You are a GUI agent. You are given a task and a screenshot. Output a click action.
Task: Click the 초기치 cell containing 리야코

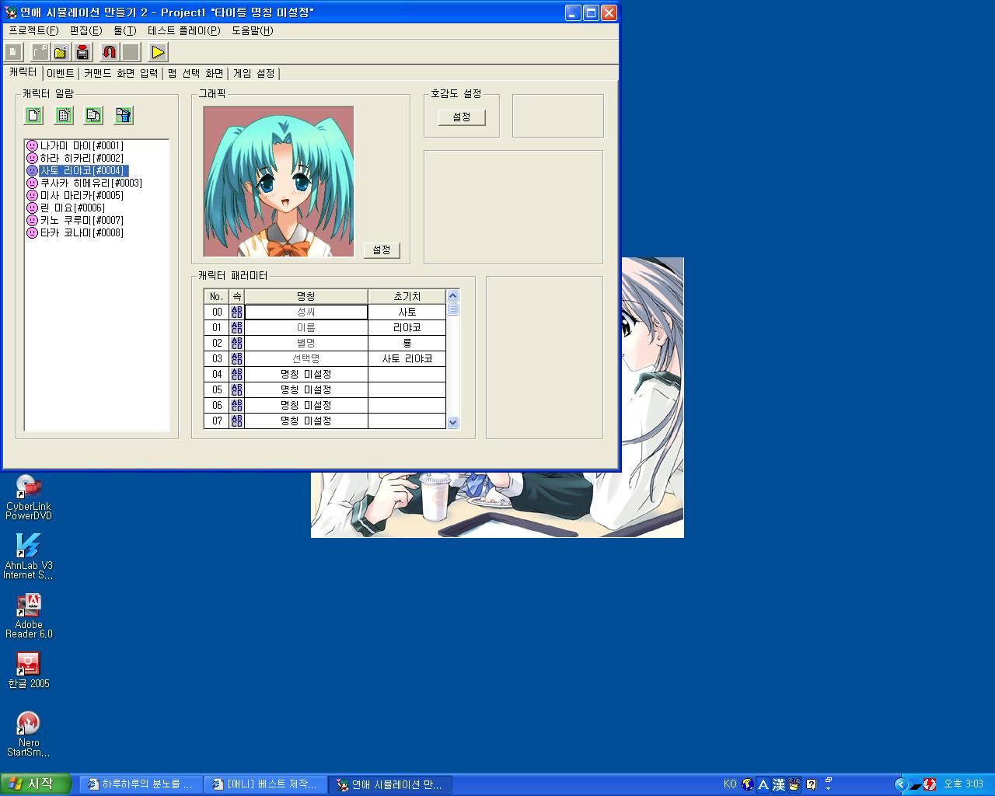tap(407, 327)
